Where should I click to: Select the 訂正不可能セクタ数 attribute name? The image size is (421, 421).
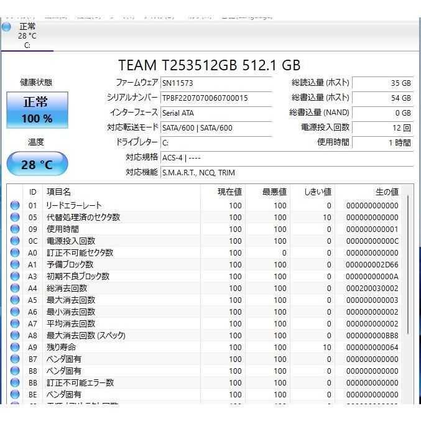pos(80,252)
